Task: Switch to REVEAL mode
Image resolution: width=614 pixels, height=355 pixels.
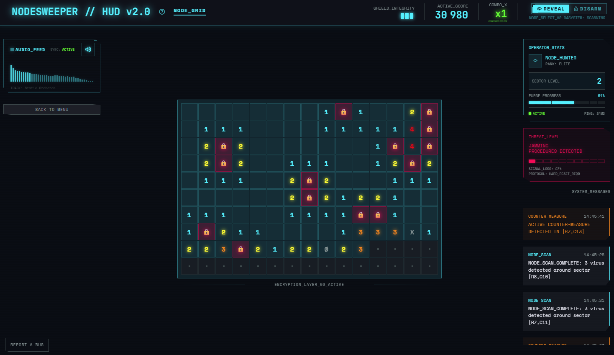Action: point(551,9)
